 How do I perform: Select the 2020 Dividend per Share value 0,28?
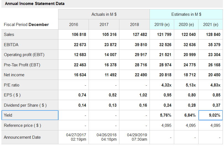tap(192, 105)
